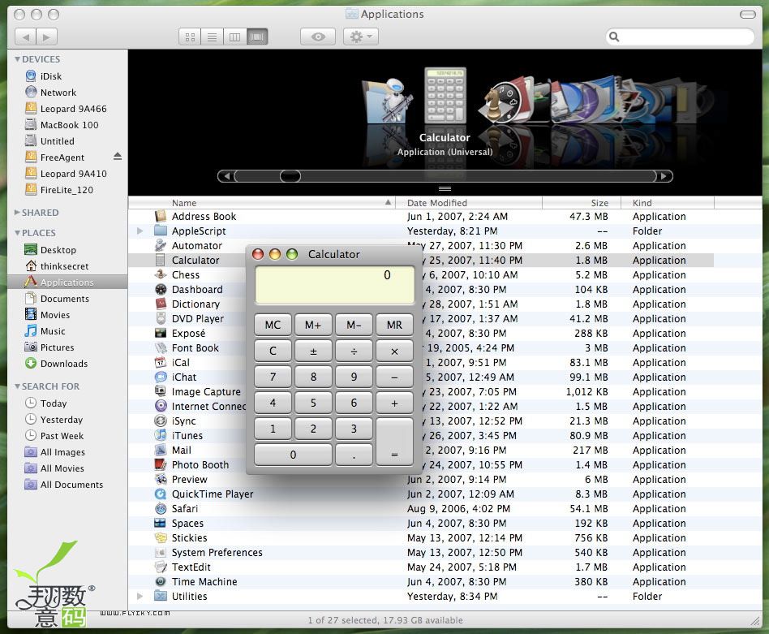
Task: Go back in Finder history
Action: click(25, 37)
